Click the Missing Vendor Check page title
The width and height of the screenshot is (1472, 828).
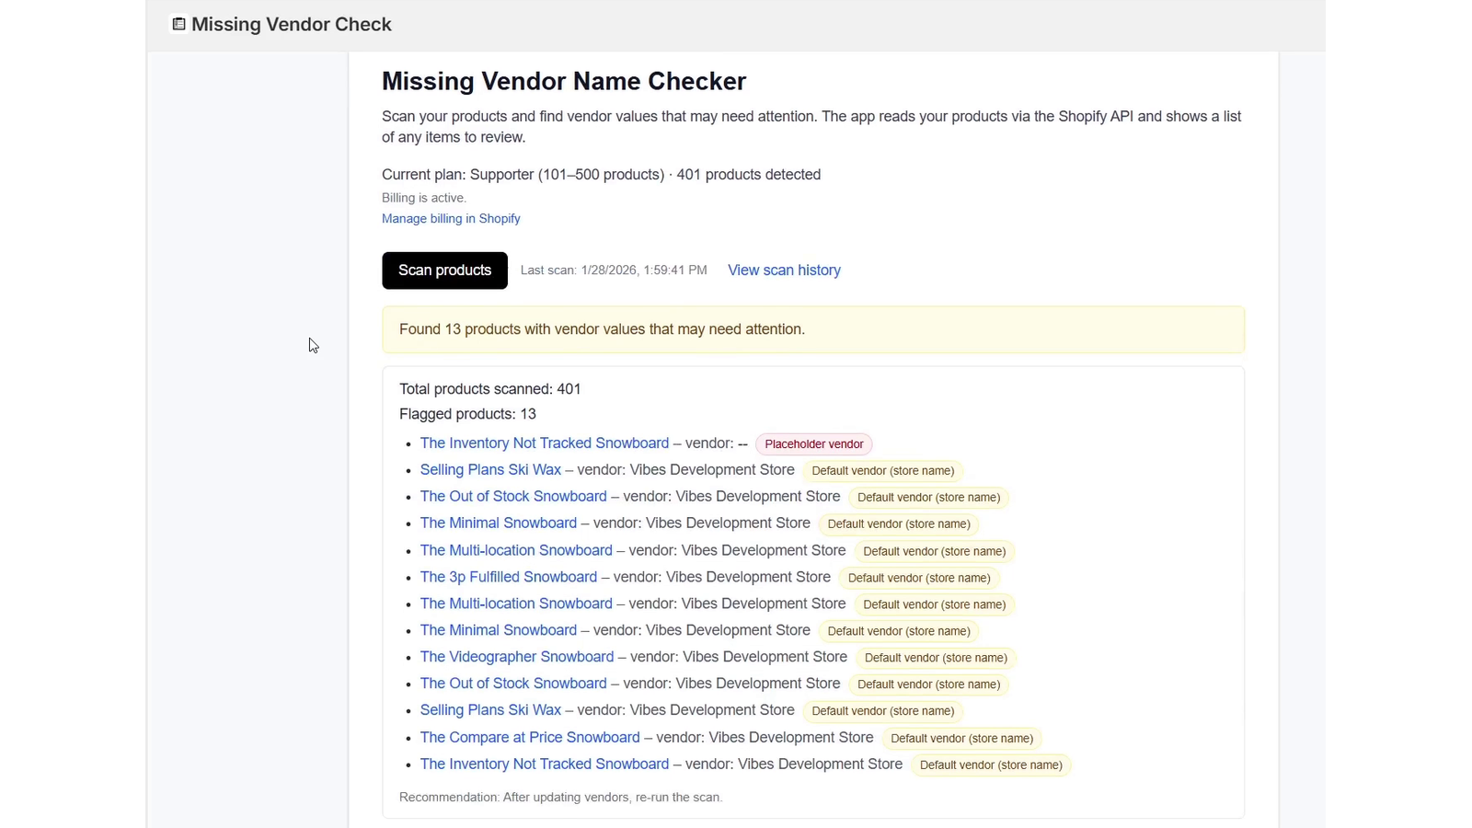[291, 25]
